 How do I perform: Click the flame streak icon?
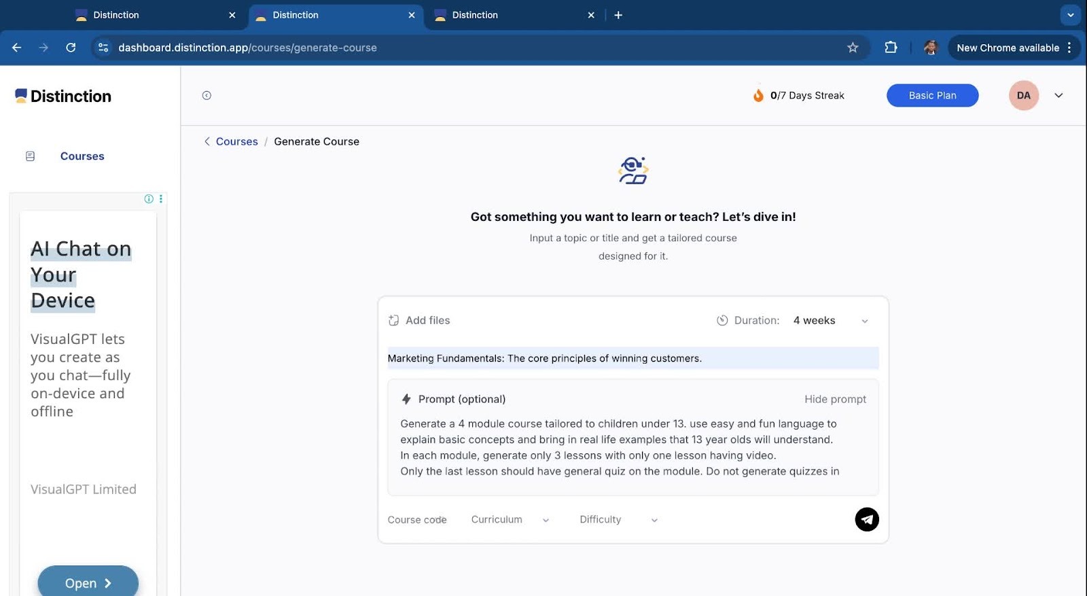point(758,95)
